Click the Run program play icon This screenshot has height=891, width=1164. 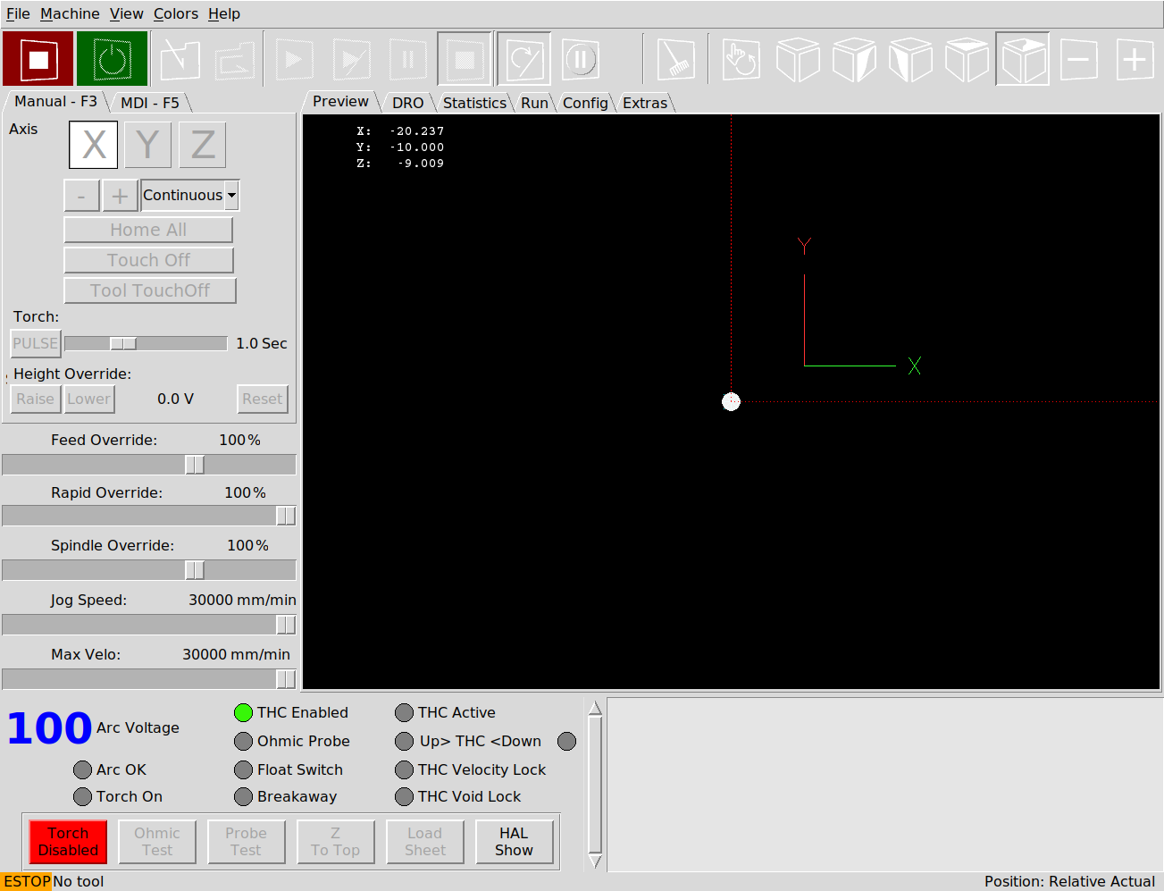[294, 60]
